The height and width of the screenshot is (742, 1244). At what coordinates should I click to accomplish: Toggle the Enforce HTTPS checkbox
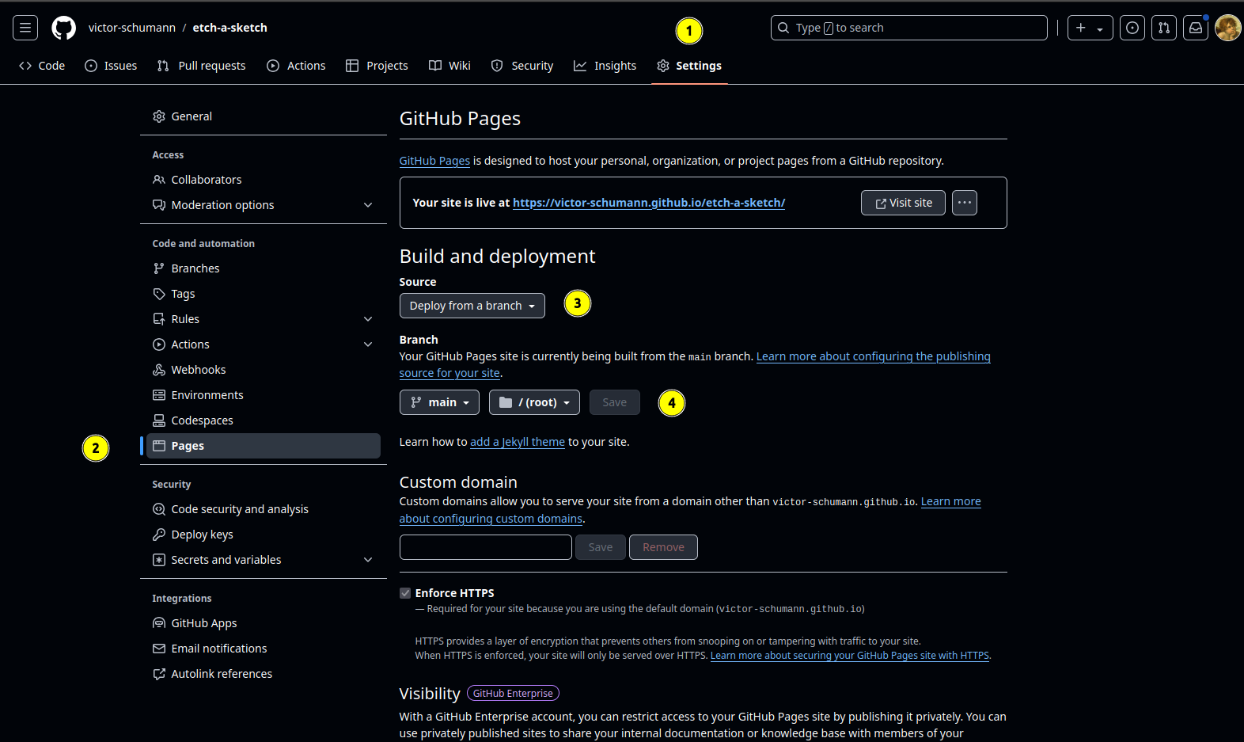click(405, 593)
